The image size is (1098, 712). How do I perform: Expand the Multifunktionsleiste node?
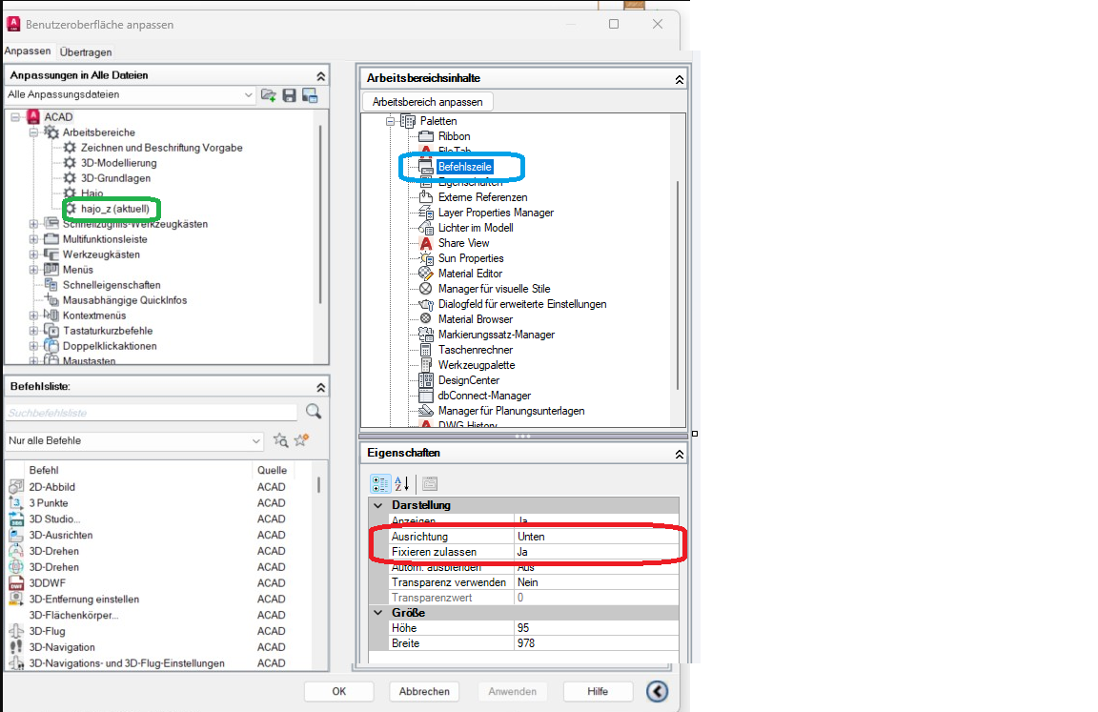[33, 239]
